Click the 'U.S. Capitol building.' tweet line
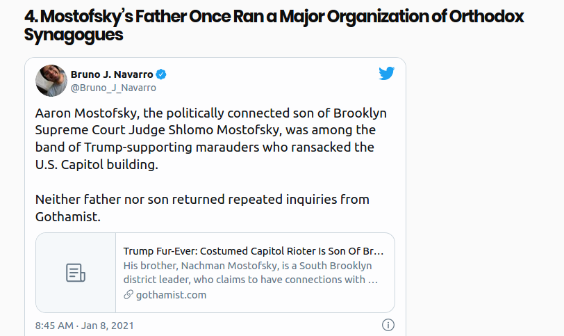The width and height of the screenshot is (564, 336). click(97, 165)
